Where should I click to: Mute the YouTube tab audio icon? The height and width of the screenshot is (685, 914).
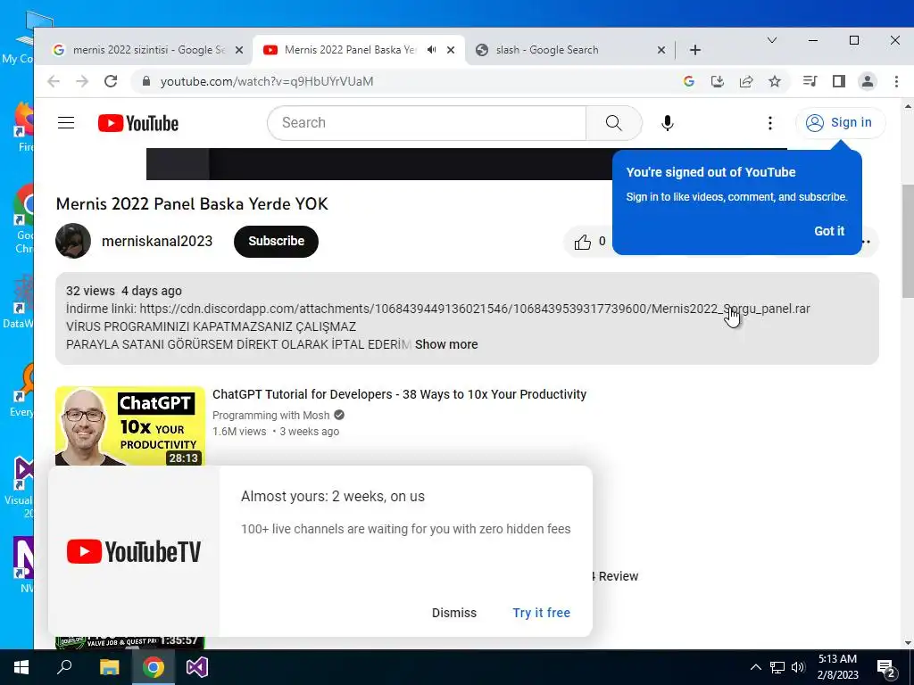point(431,50)
